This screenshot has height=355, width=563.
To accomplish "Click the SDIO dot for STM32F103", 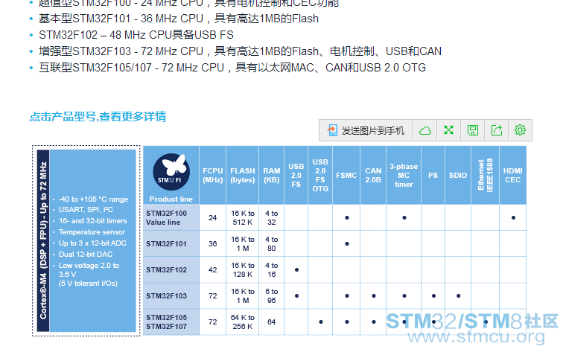I will coord(458,295).
